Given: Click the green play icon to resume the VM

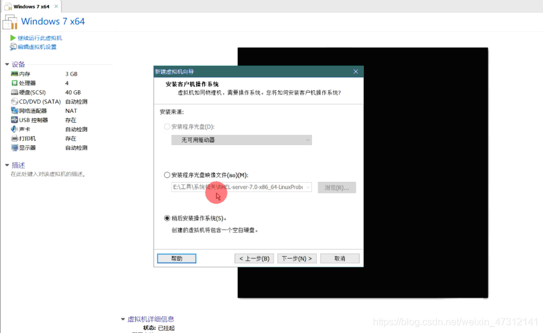Looking at the screenshot, I should point(13,38).
